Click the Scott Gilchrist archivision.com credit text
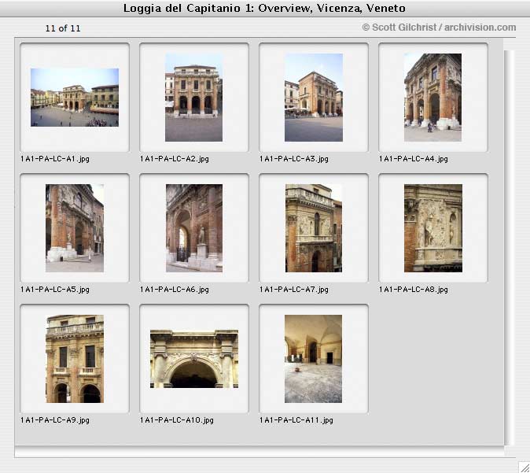This screenshot has height=473, width=530. (439, 28)
